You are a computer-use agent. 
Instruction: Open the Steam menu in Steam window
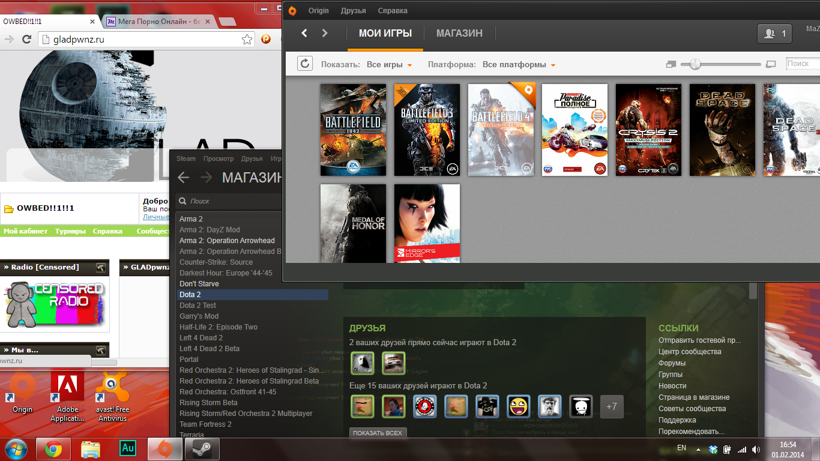click(186, 158)
